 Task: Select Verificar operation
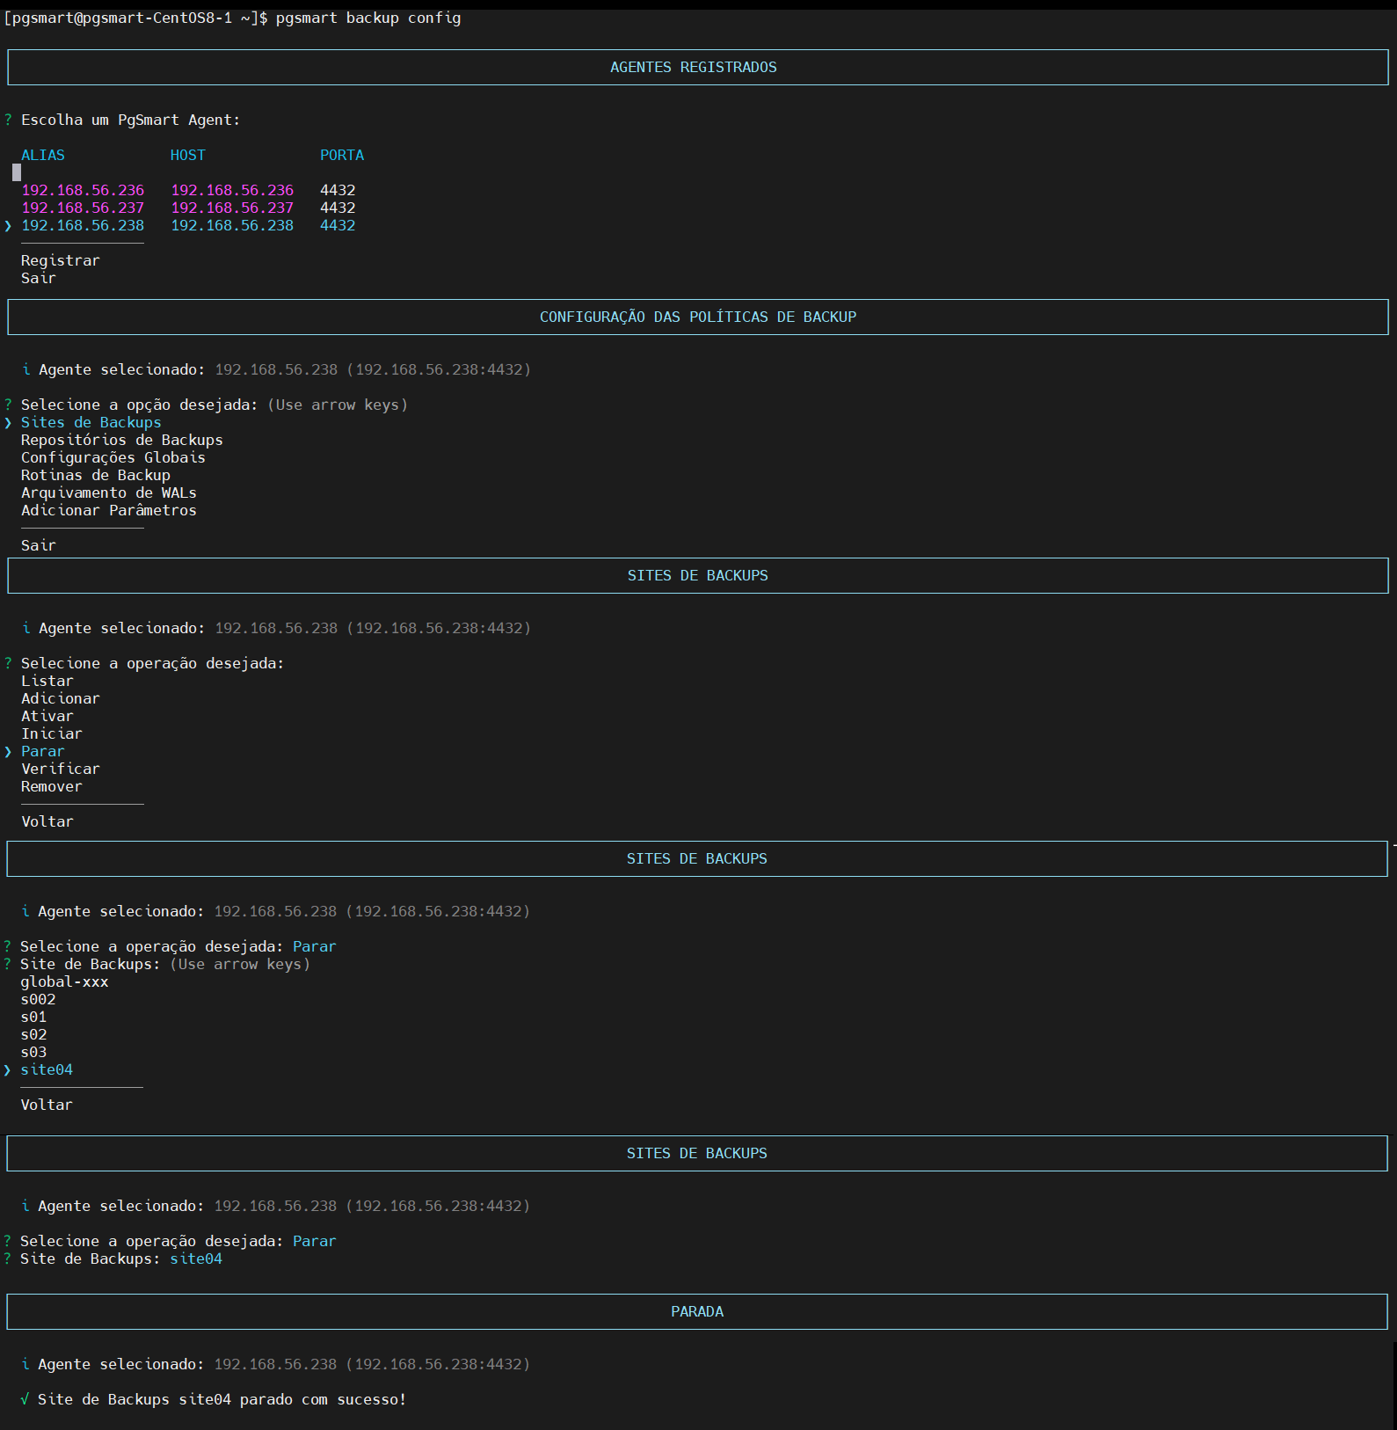tap(61, 769)
